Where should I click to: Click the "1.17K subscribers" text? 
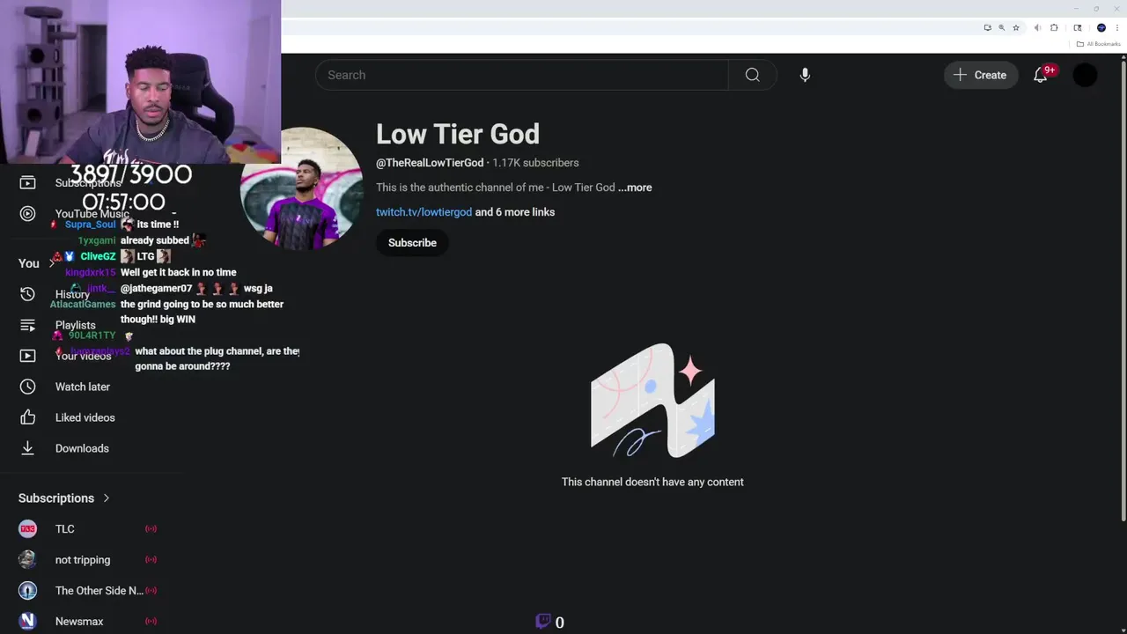coord(535,163)
